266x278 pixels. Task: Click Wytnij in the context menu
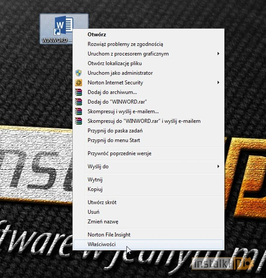[95, 180]
